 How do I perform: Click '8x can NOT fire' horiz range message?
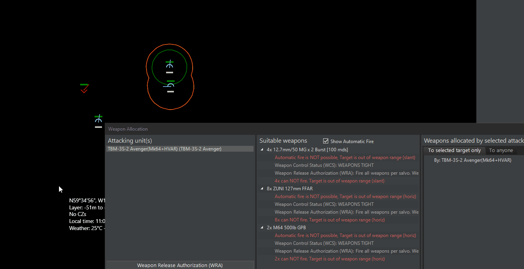point(329,220)
